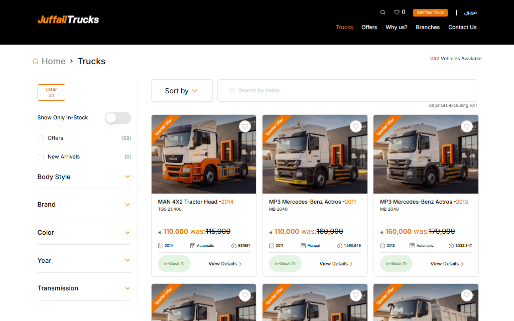The height and width of the screenshot is (321, 514).
Task: Click the TGS 21.400 model text
Action: (170, 209)
